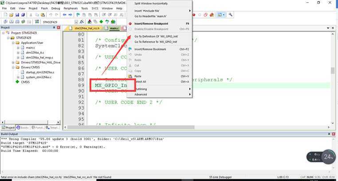Open the Flash menu in menu bar

44,8
